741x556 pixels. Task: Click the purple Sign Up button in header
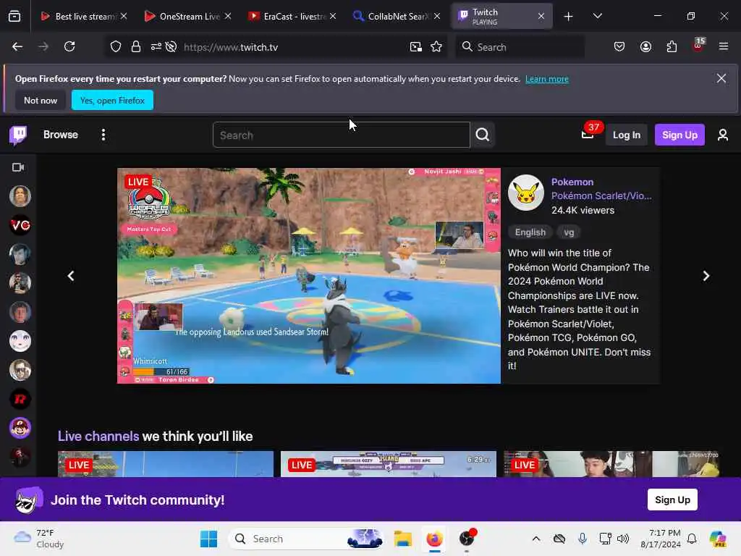click(679, 135)
